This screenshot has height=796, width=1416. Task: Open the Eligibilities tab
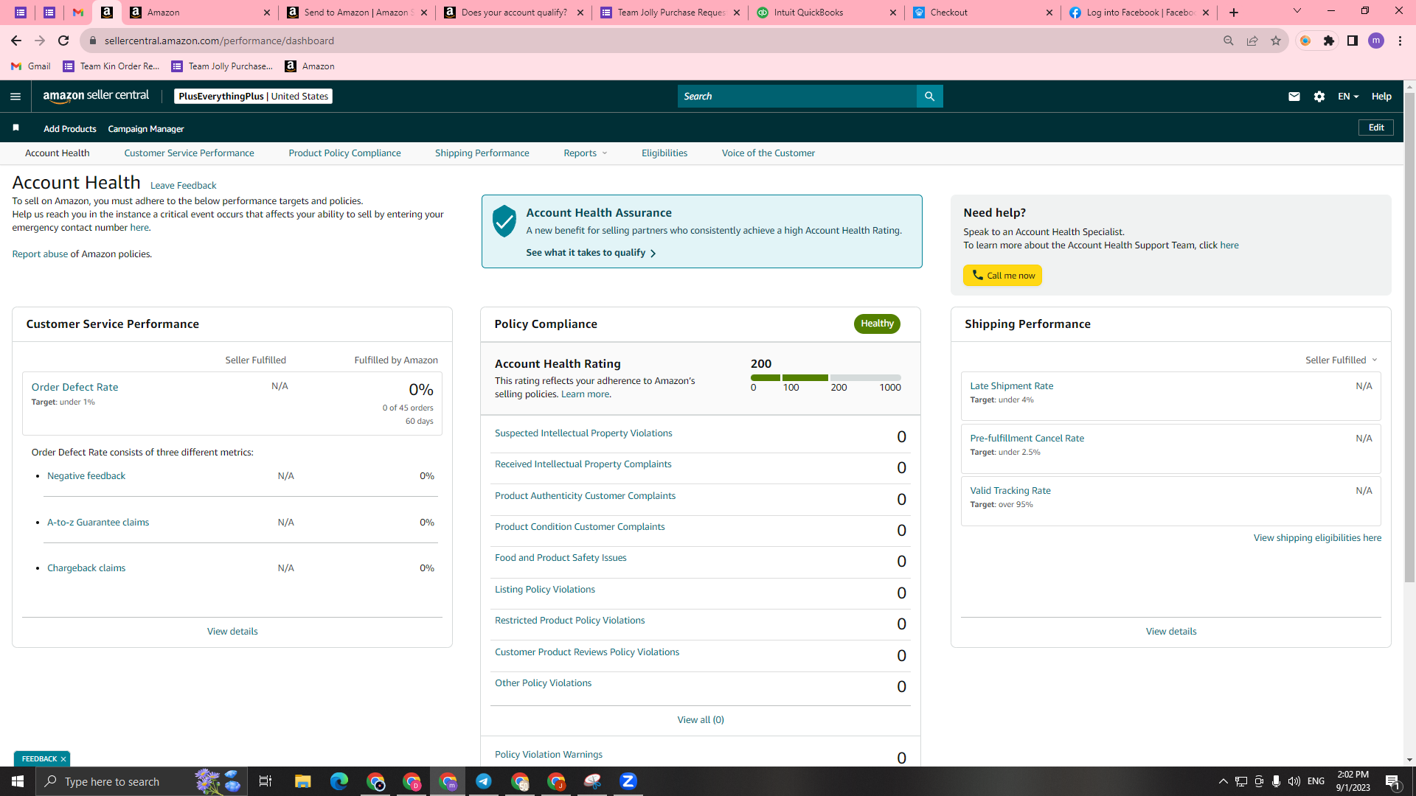[664, 153]
